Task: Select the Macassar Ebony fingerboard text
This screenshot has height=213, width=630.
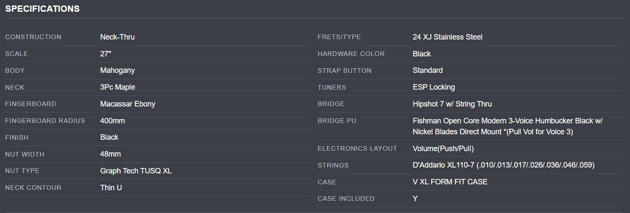Action: pos(128,104)
